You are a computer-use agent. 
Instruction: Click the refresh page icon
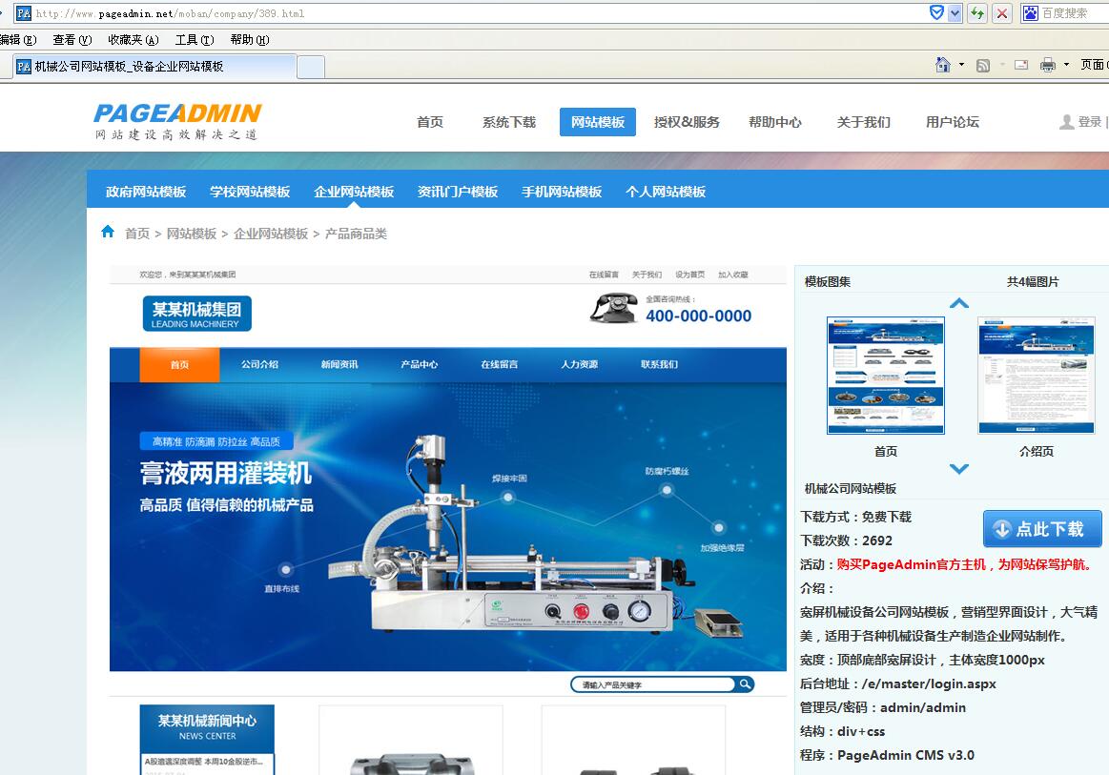point(977,13)
